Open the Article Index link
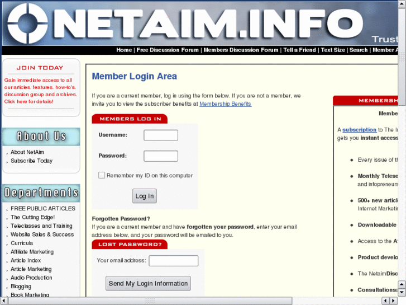 [26, 260]
